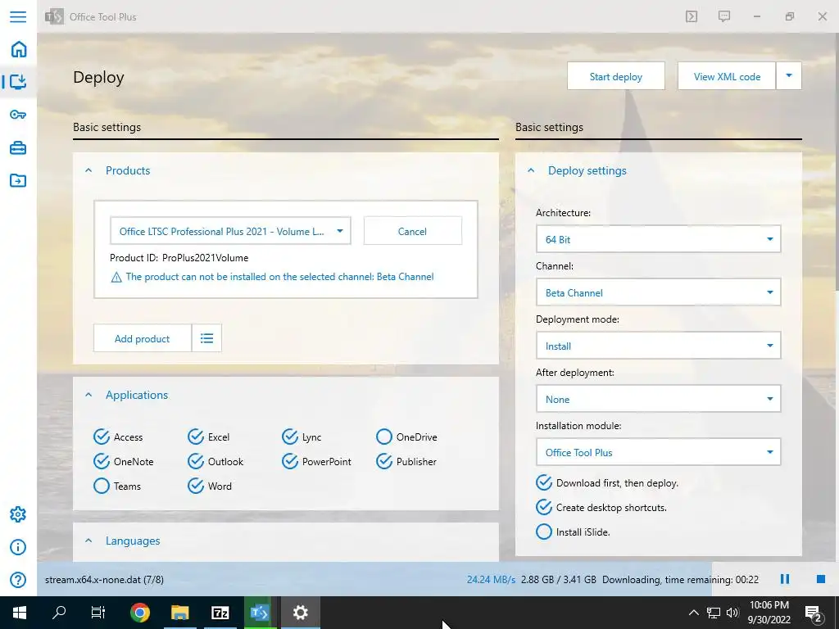Pause the current download
The image size is (839, 629).
[784, 579]
